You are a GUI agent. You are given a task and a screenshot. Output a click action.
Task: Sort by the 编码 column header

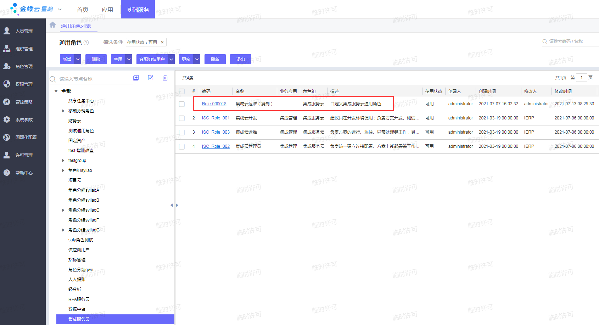pyautogui.click(x=206, y=91)
